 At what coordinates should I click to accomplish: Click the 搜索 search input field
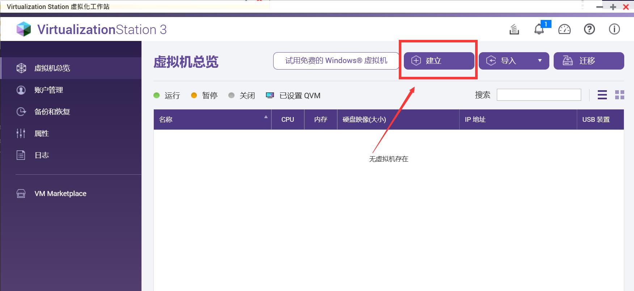[x=538, y=95]
